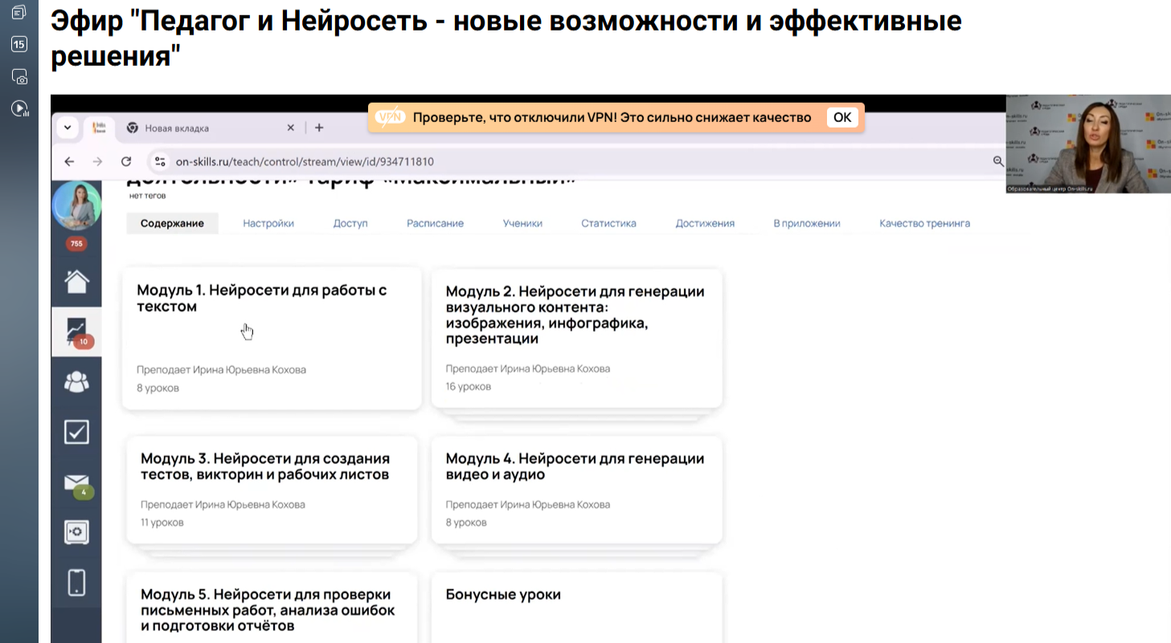Viewport: 1171px width, 643px height.
Task: Open the Расписание tab
Action: tap(435, 223)
